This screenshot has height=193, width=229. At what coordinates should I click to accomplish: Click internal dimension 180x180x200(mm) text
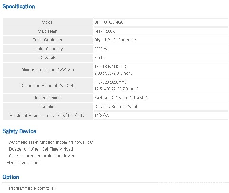coord(110,67)
